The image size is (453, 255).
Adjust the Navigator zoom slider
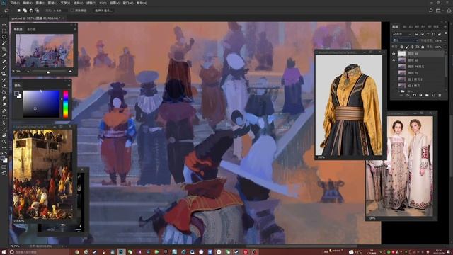pyautogui.click(x=48, y=72)
